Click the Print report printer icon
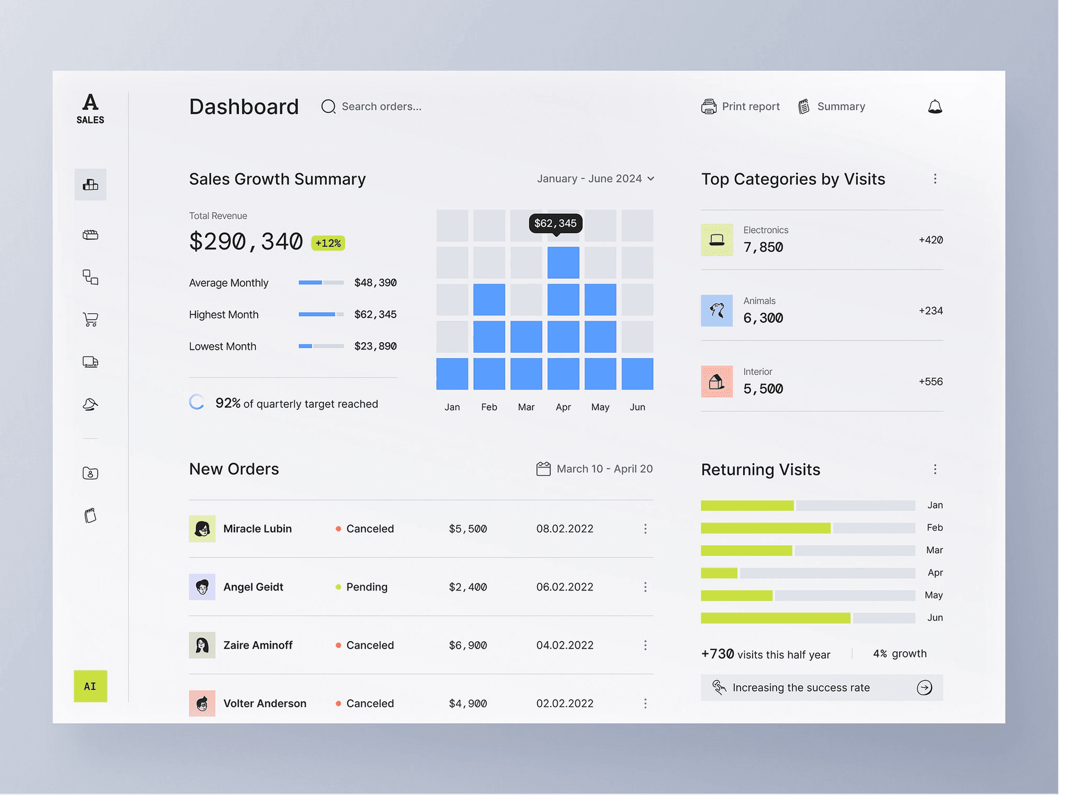This screenshot has width=1071, height=807. [x=708, y=106]
